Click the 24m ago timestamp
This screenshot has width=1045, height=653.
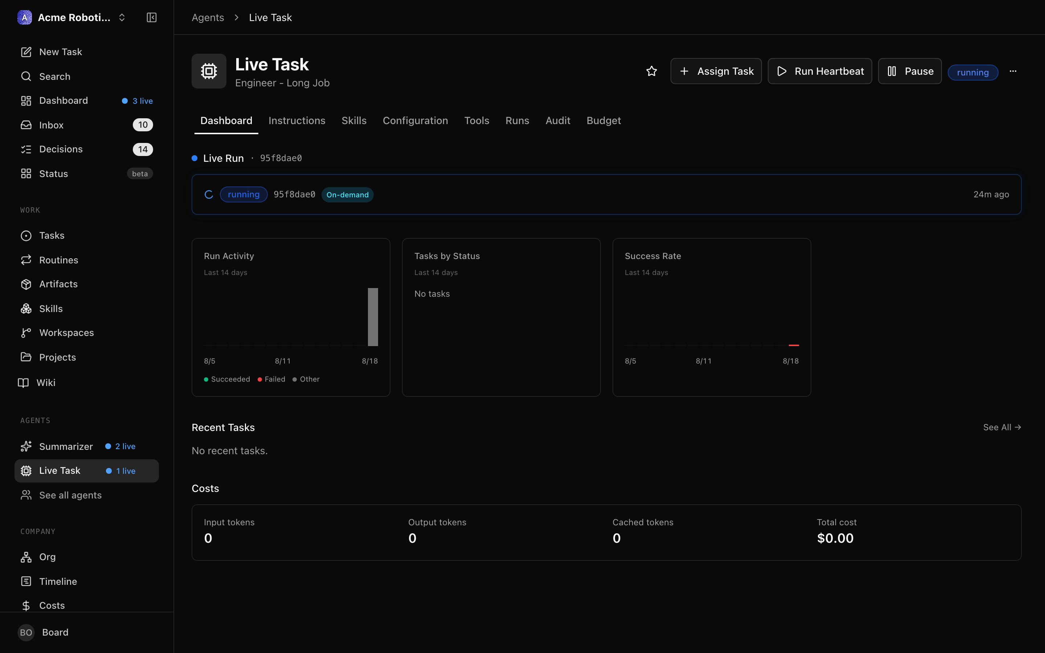coord(991,194)
